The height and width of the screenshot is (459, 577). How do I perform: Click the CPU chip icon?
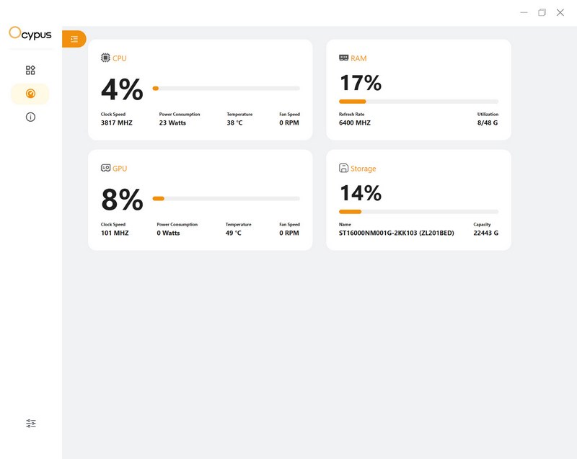105,58
